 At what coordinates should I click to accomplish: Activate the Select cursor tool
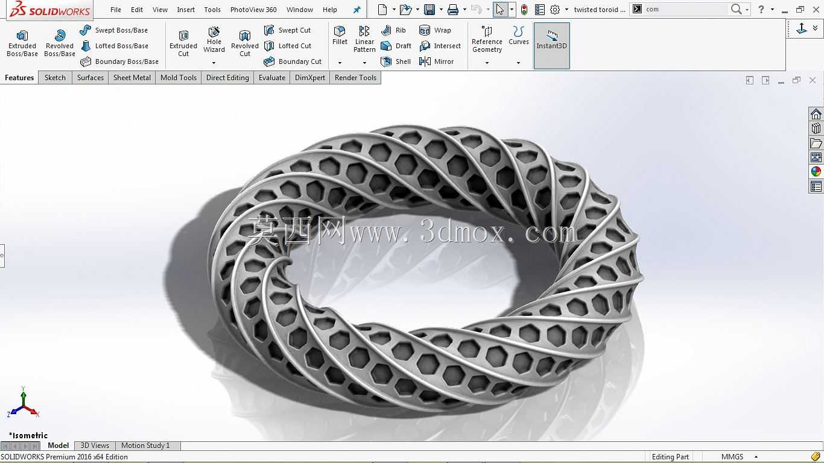point(500,10)
